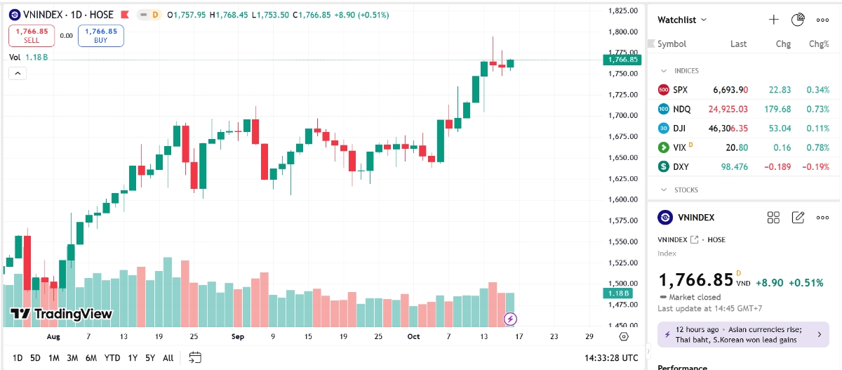Collapse the indicator legend with arrow button
This screenshot has height=370, width=842.
point(18,72)
